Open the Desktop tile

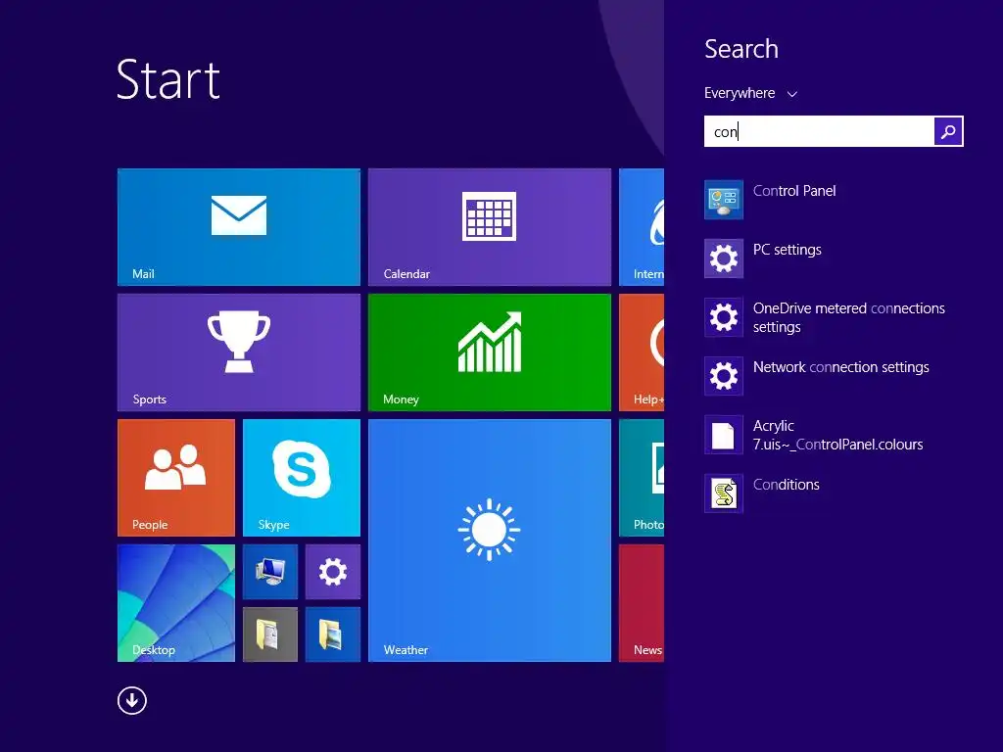tap(176, 603)
